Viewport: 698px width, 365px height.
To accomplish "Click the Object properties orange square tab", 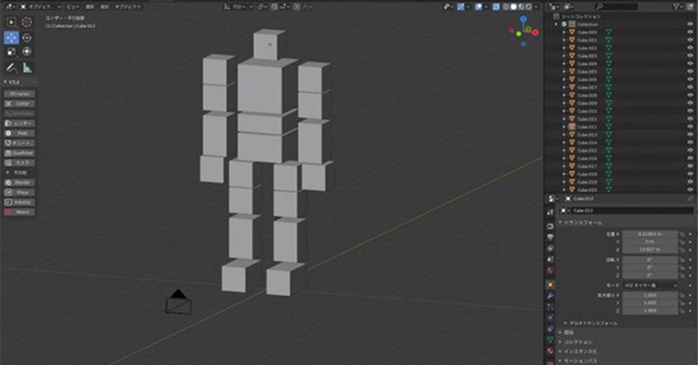I will point(550,285).
